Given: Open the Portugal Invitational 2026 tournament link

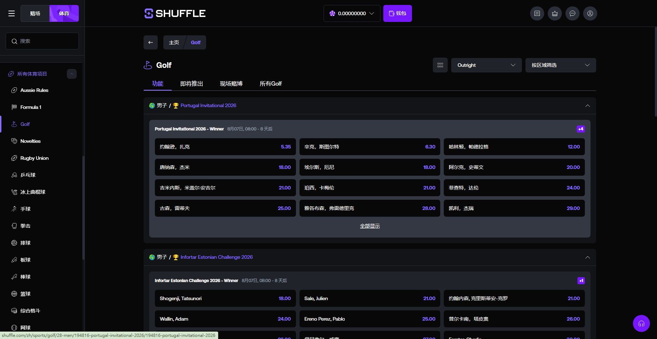Looking at the screenshot, I should click(x=208, y=105).
